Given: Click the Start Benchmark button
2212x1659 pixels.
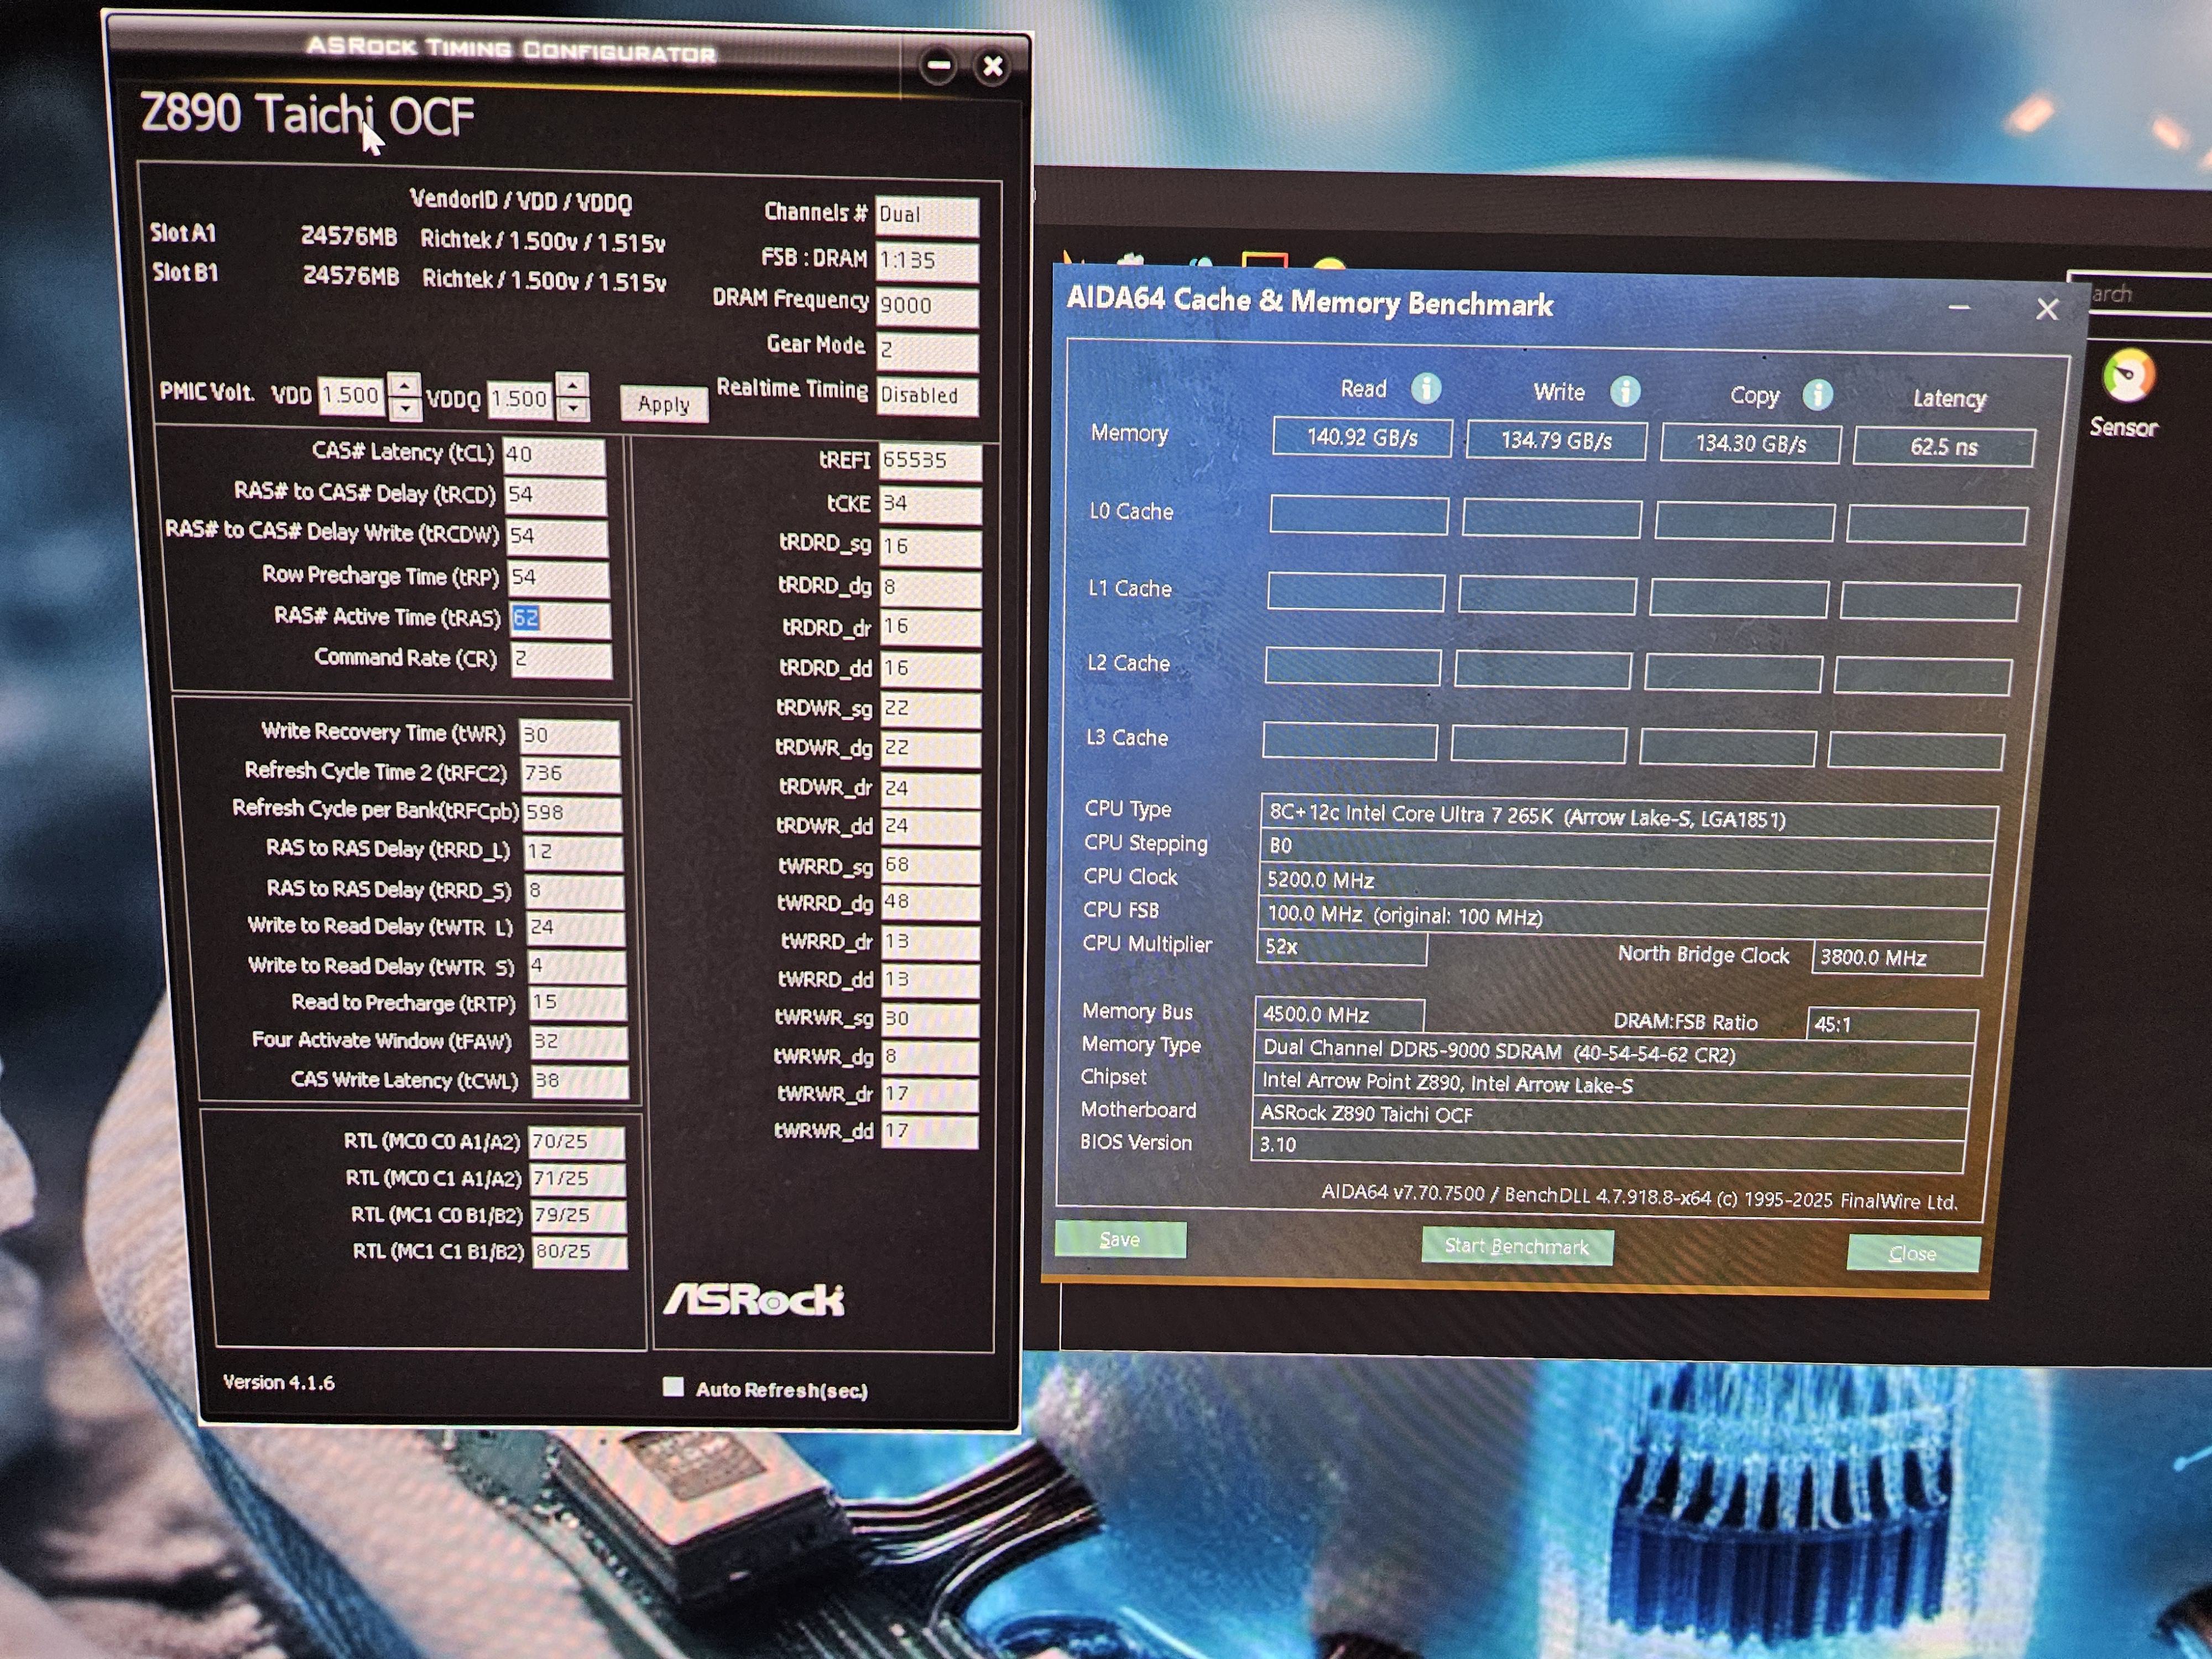Looking at the screenshot, I should tap(1516, 1246).
